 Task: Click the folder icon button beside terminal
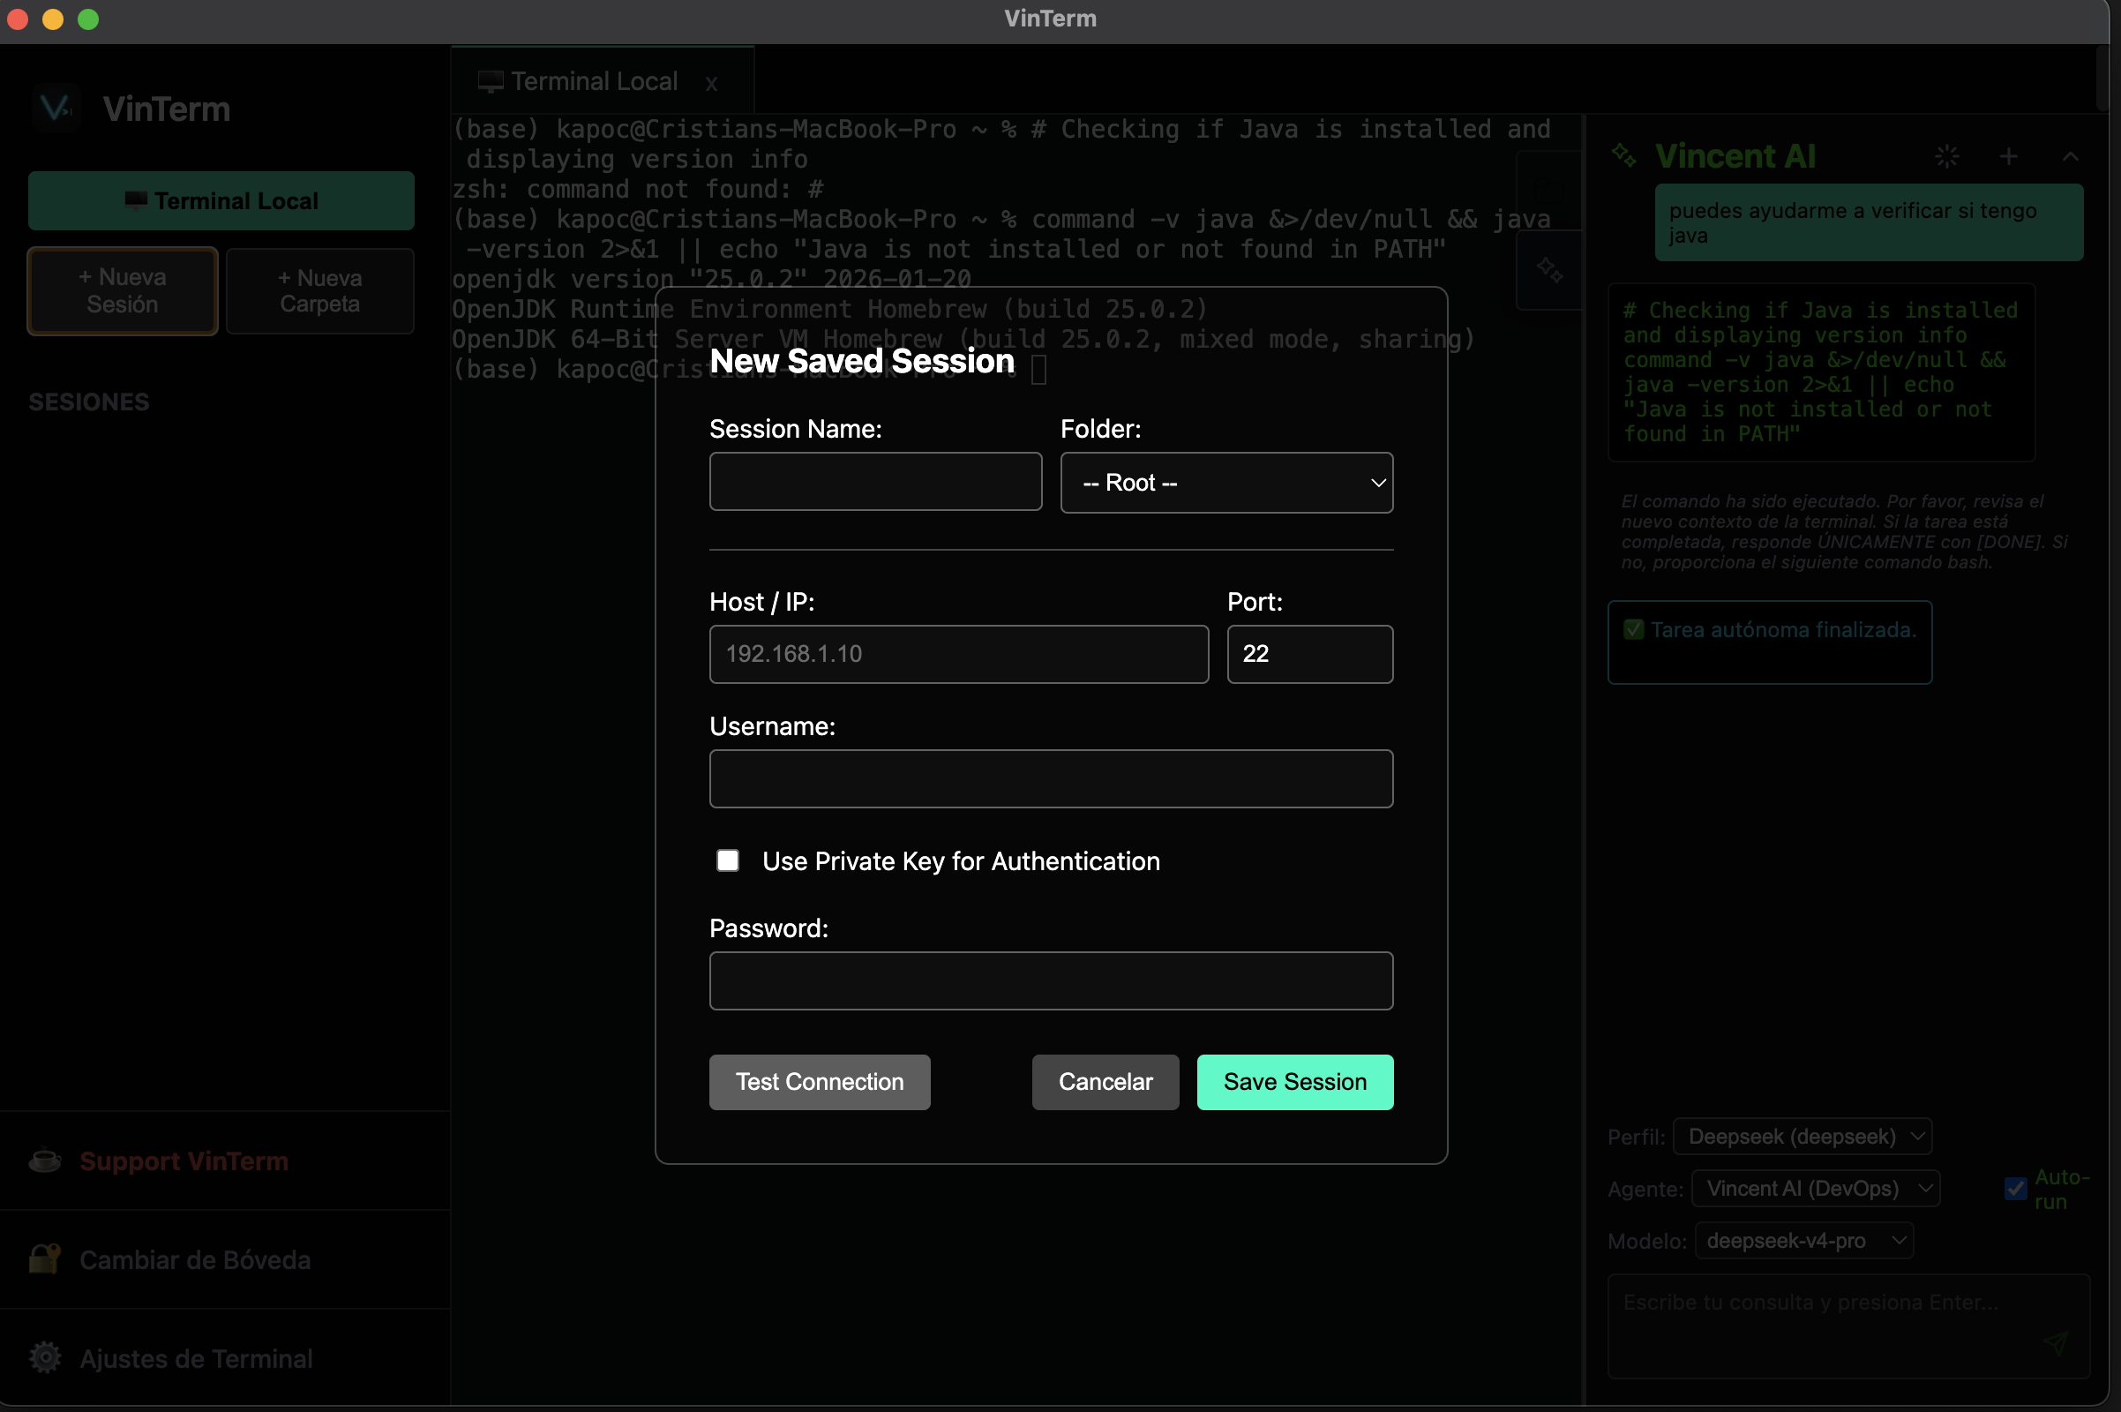(x=1548, y=190)
